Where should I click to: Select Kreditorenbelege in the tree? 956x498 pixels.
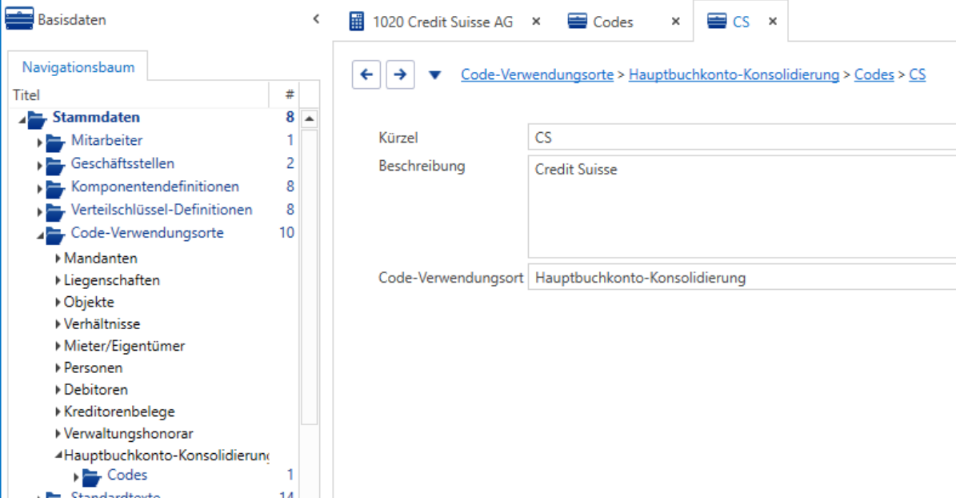click(119, 412)
